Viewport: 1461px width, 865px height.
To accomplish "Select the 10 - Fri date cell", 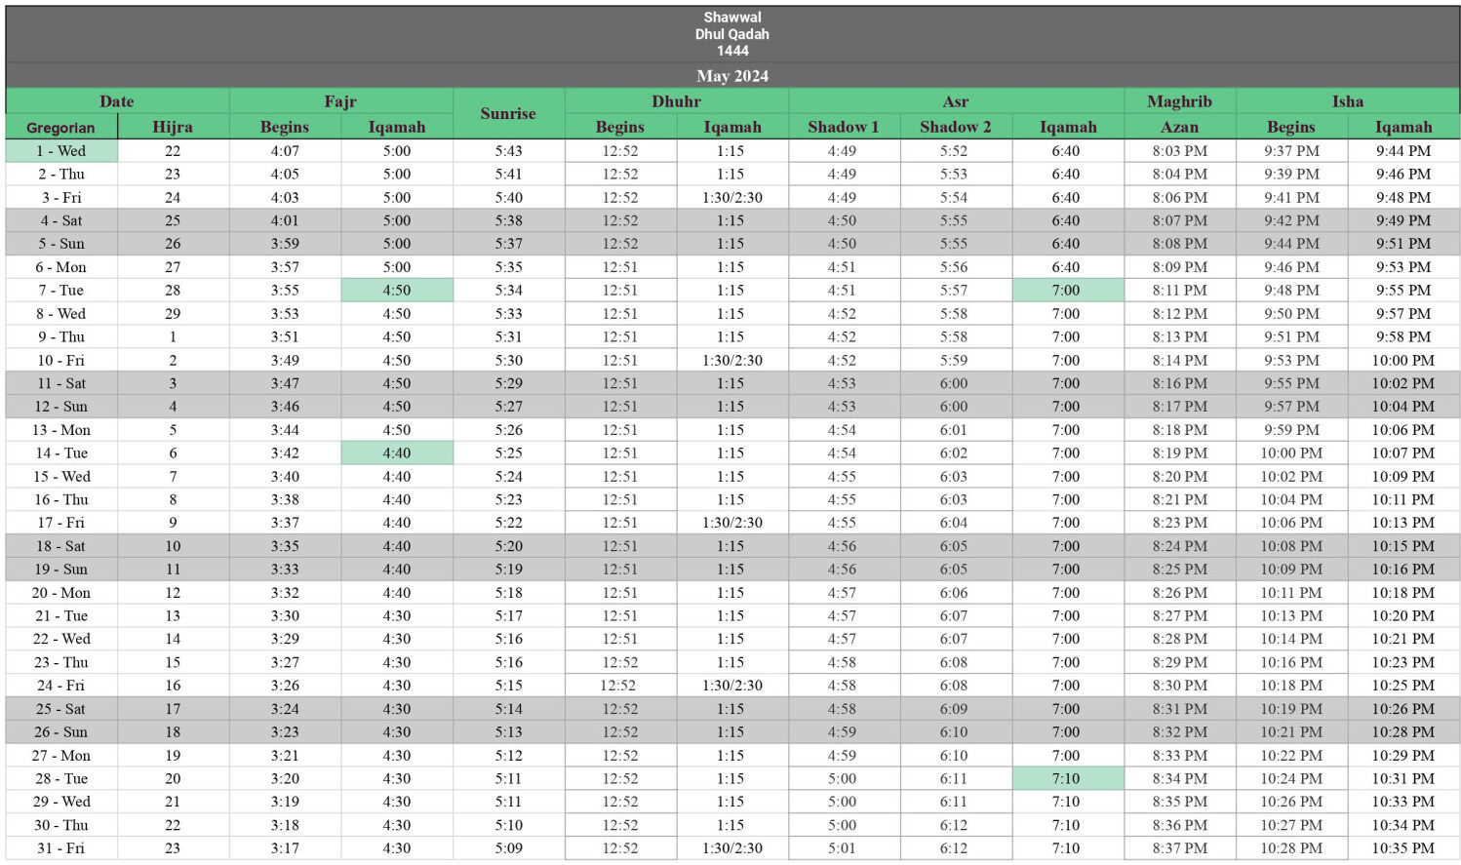I will [x=61, y=361].
